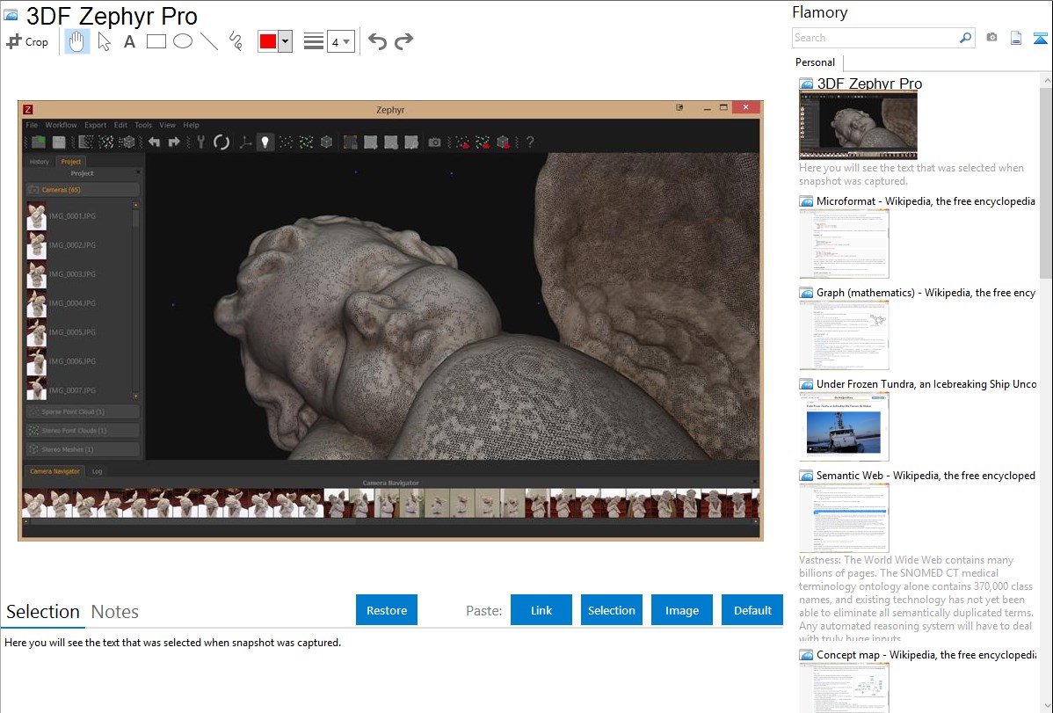
Task: Switch to the Selection tab
Action: click(x=43, y=612)
